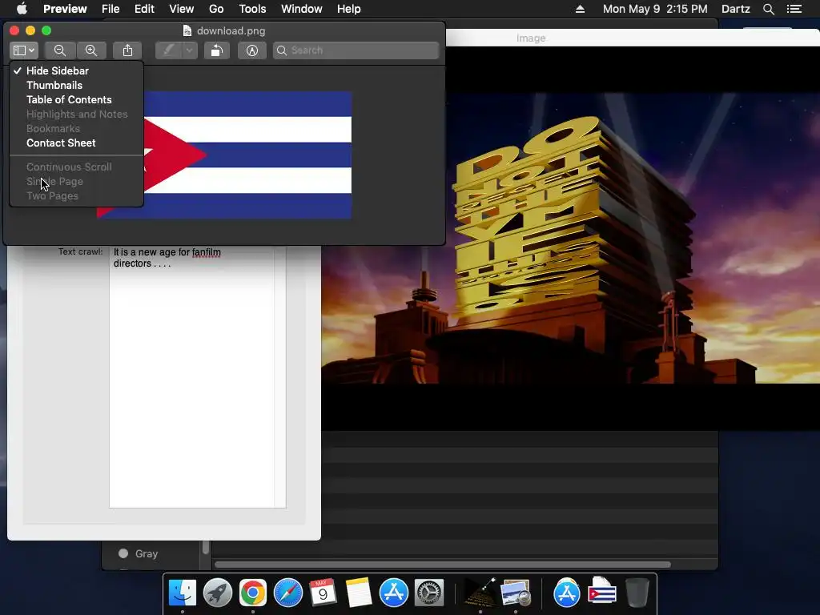Screen dimensions: 820x615
Task: Toggle the sidebar view dropdown button
Action: (x=23, y=50)
